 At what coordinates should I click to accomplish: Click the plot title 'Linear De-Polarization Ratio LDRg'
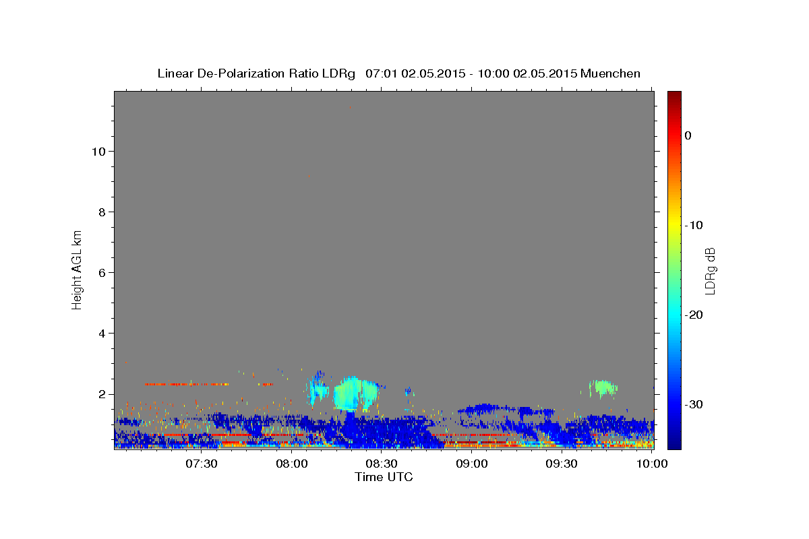pos(256,73)
